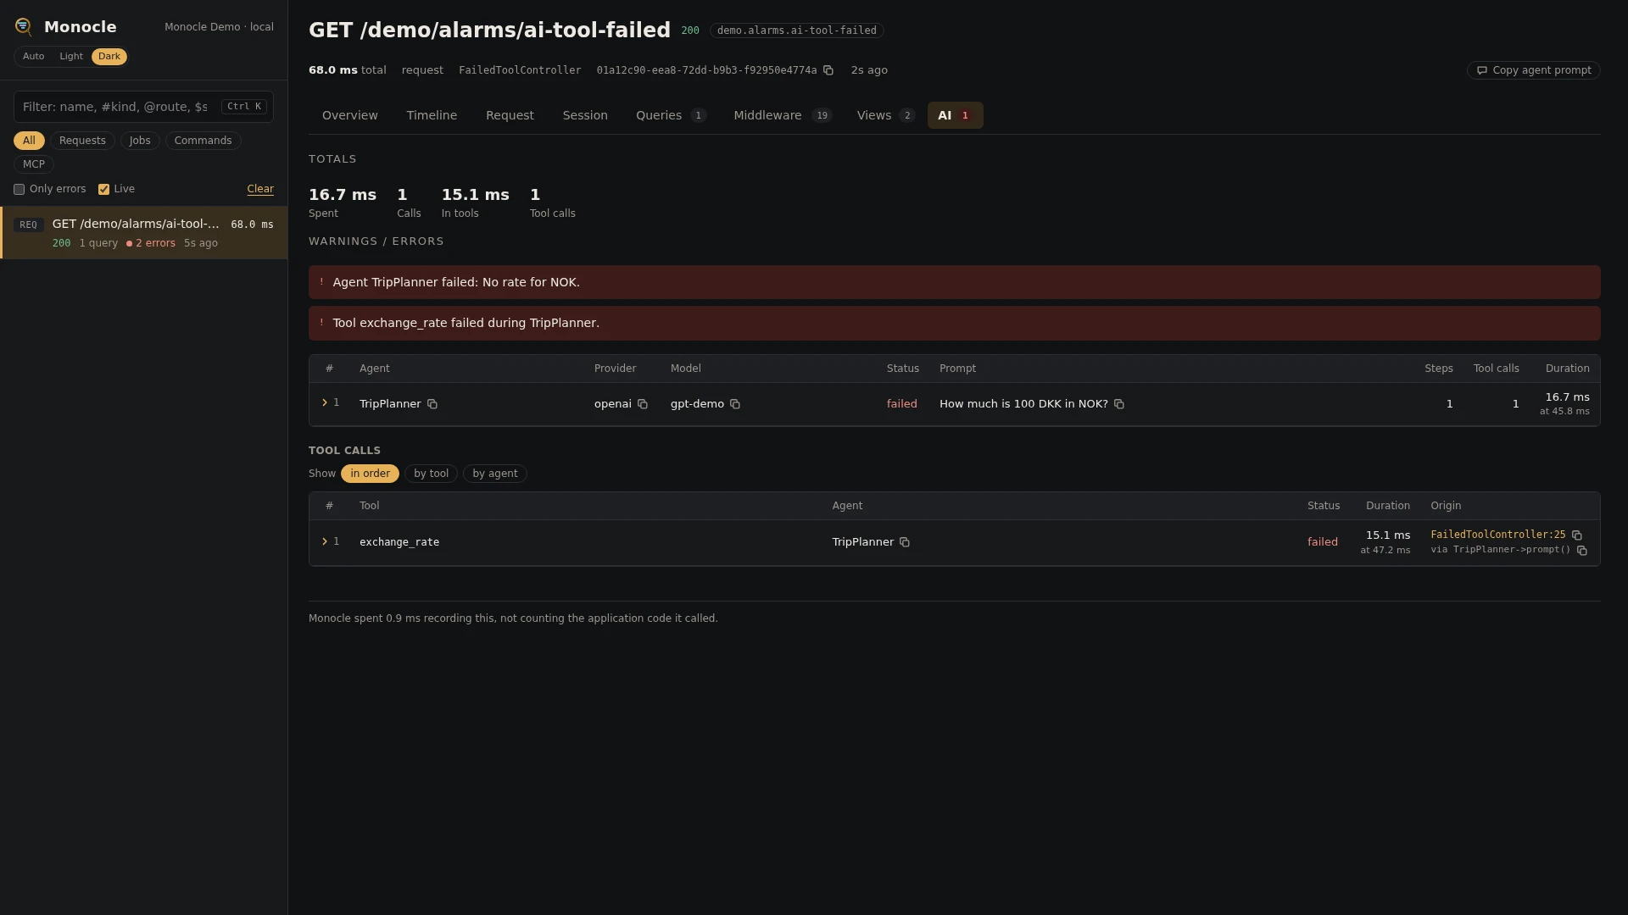Image resolution: width=1628 pixels, height=915 pixels.
Task: Select the GET /demo/alarms/ai-tool request entry
Action: [144, 233]
